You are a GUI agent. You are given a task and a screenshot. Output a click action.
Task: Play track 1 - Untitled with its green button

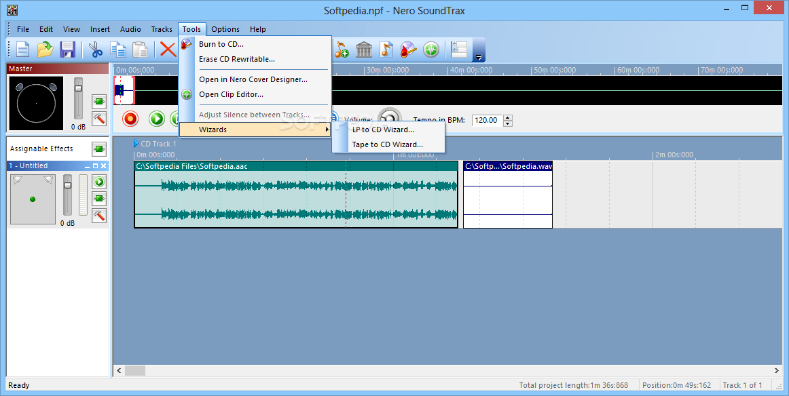(x=99, y=182)
